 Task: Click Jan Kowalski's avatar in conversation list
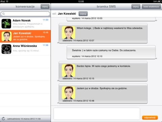6,36
